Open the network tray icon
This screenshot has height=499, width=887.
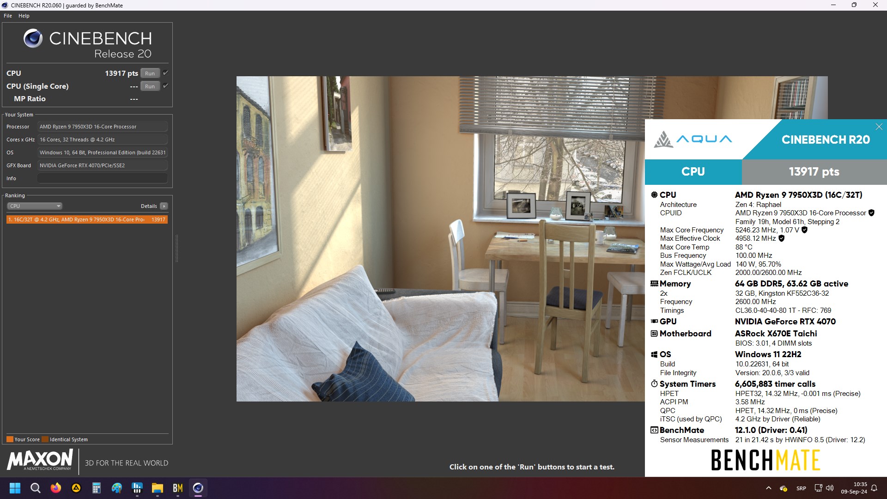818,488
